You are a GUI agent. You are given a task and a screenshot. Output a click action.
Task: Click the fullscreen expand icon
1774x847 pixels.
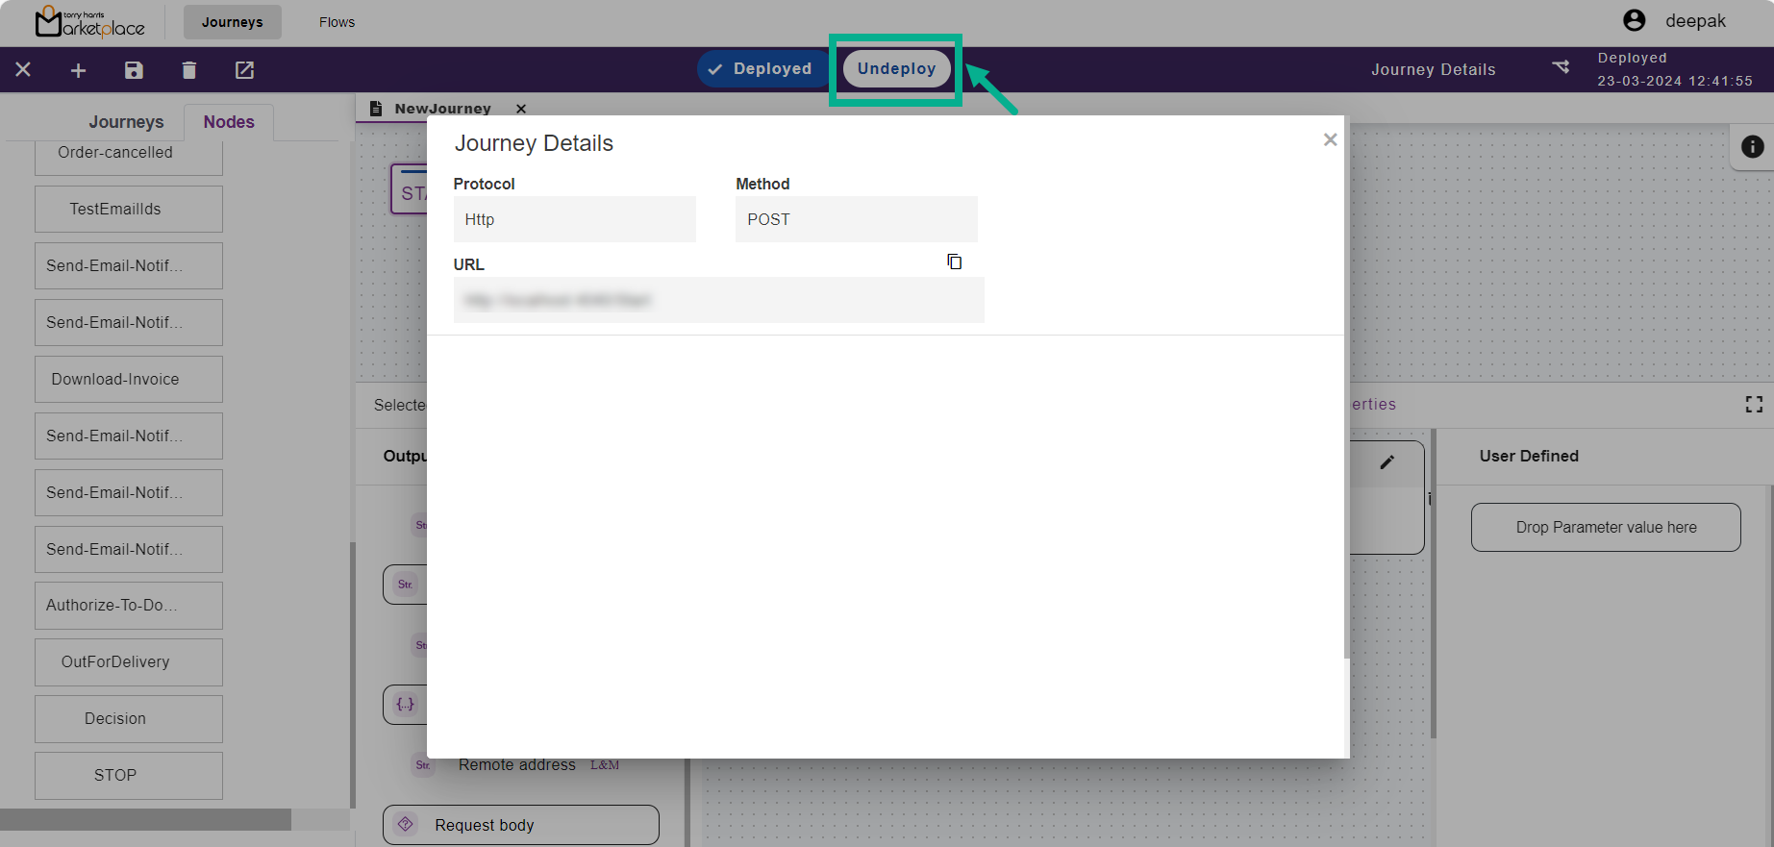[1754, 405]
